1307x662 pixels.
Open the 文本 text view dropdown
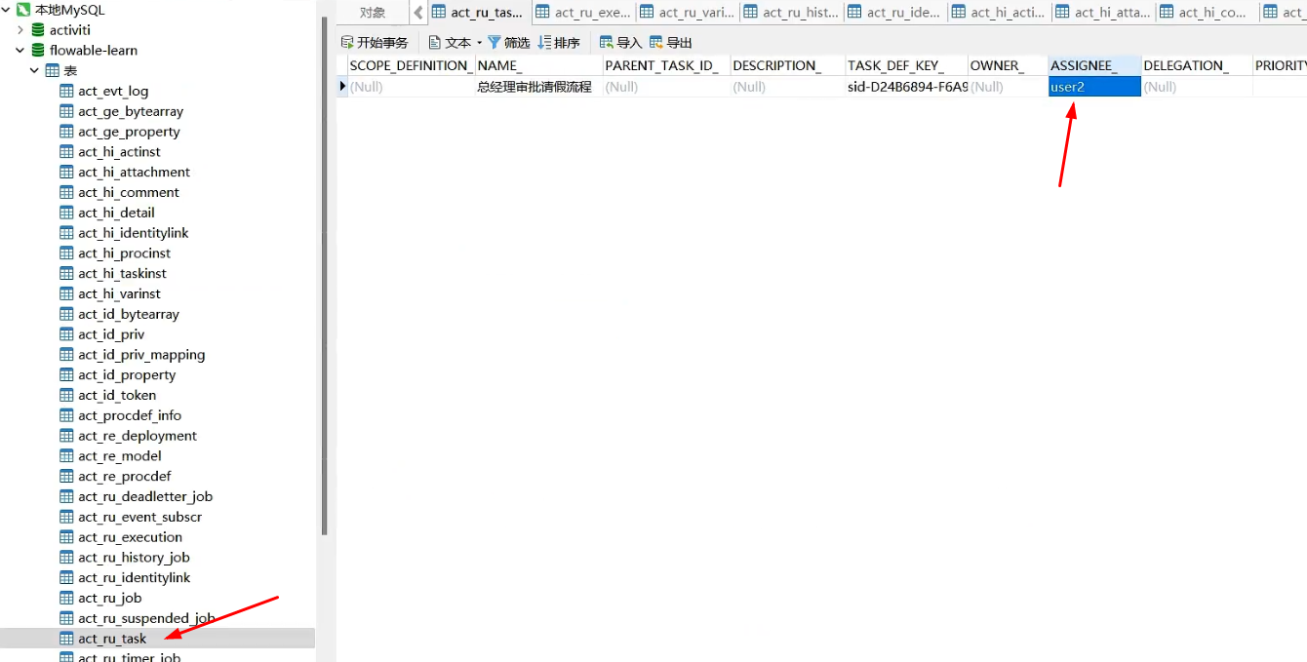[455, 43]
